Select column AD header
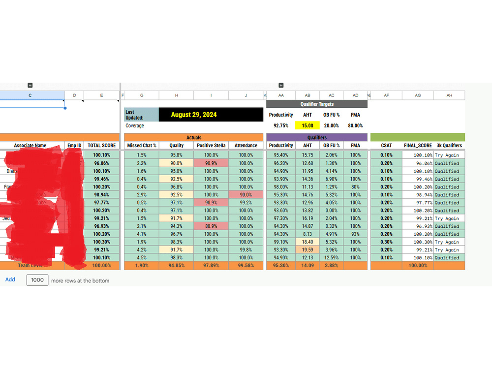 (356, 95)
